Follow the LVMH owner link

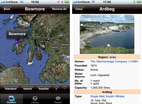[x=134, y=61]
